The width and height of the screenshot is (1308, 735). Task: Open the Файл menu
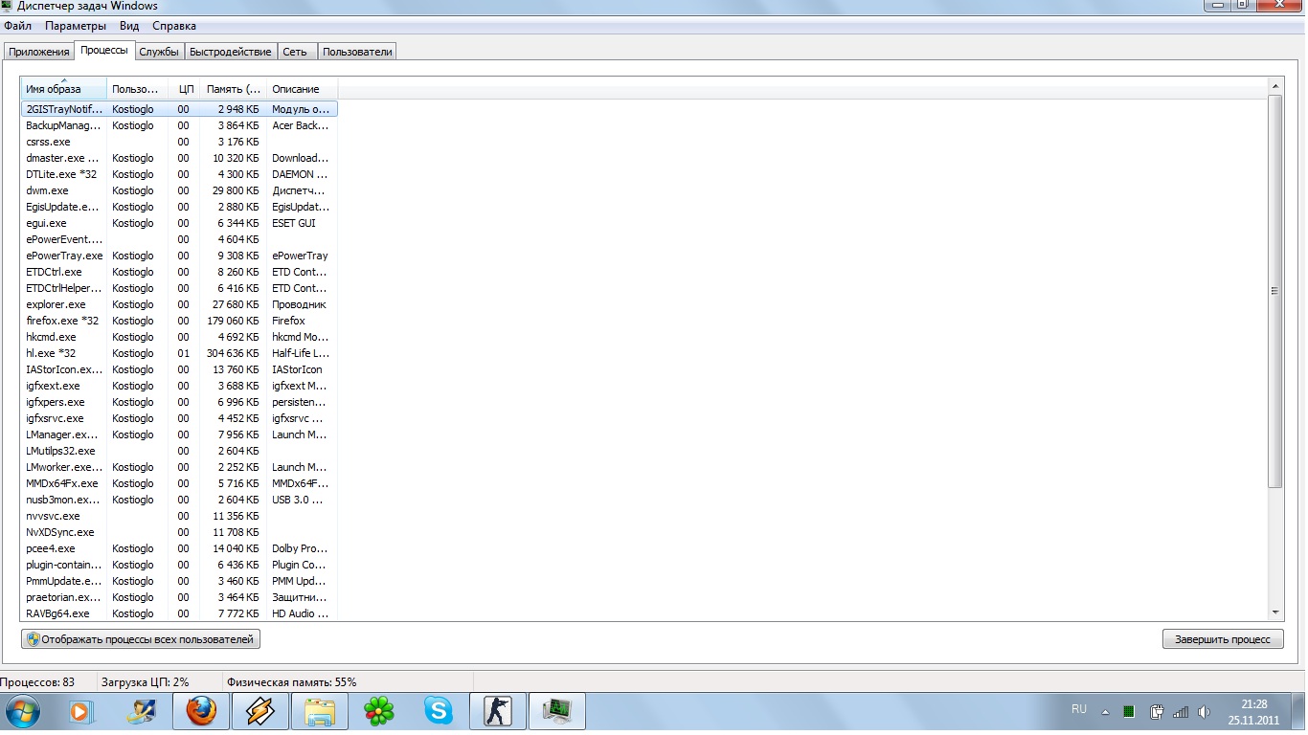[x=18, y=26]
